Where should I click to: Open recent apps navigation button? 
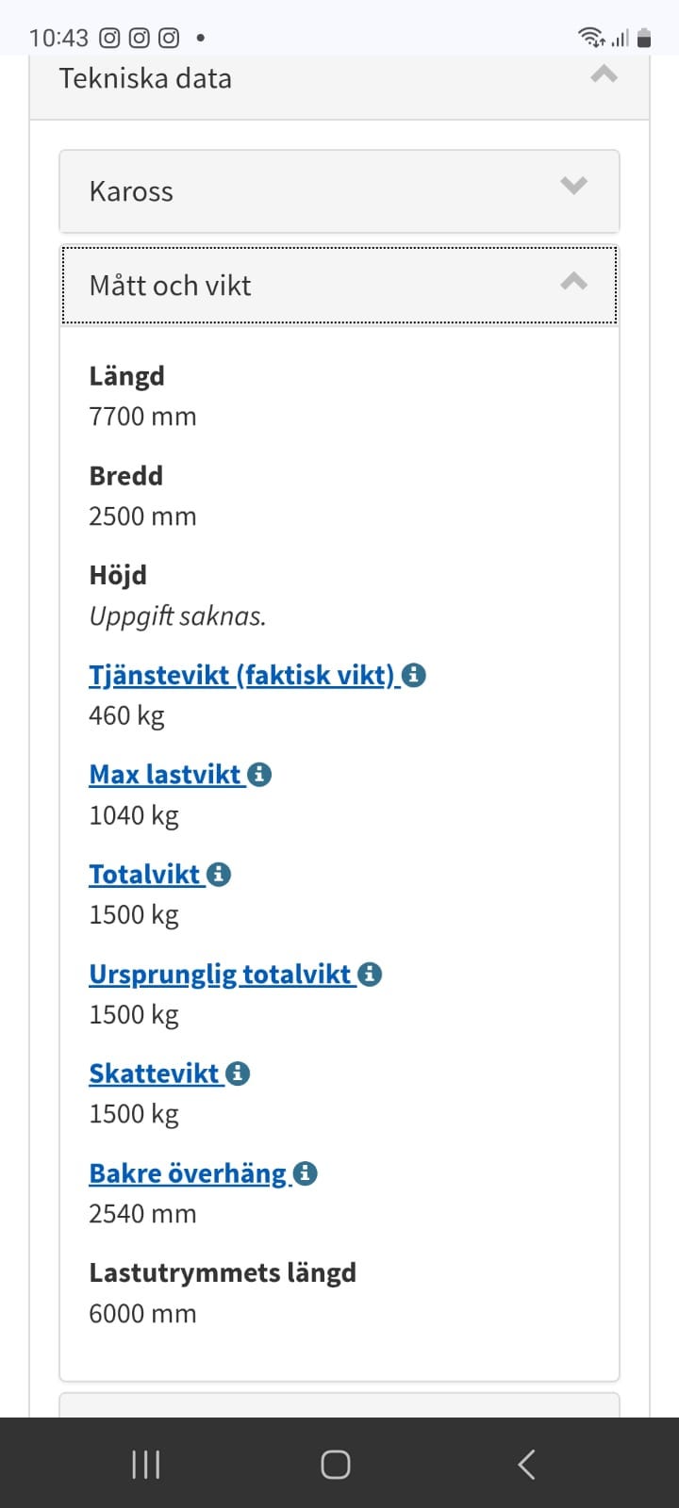146,1465
